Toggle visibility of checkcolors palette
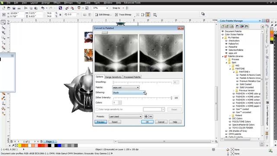 point(226,41)
